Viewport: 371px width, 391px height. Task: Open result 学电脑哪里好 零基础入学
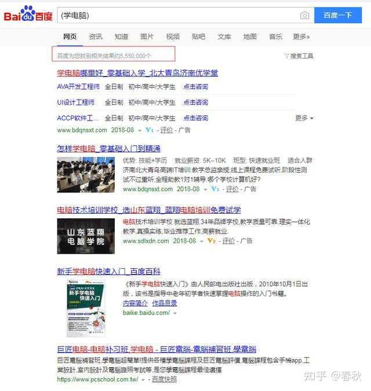[x=137, y=73]
